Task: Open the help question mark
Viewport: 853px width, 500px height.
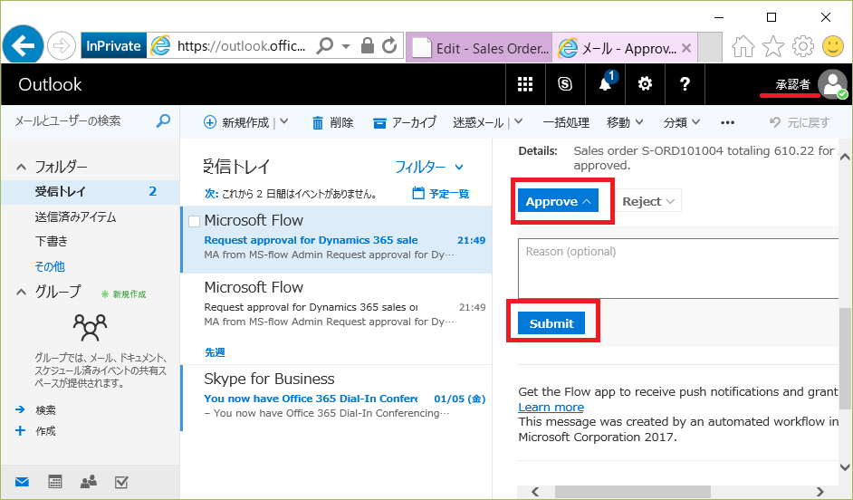Action: (685, 84)
